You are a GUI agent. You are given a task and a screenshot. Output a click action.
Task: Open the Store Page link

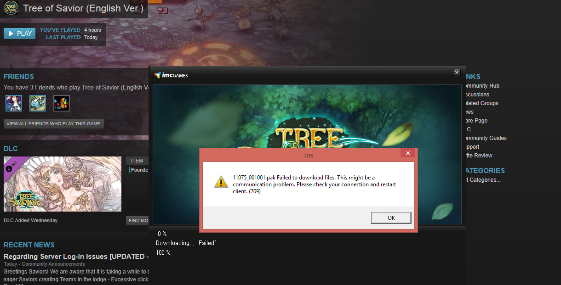[476, 121]
